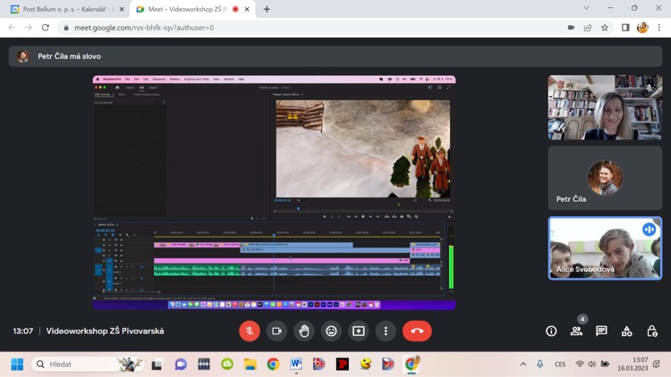Image resolution: width=671 pixels, height=377 pixels.
Task: Click the Videoworkshop ZŠ Pivovarská meeting title
Action: click(x=105, y=331)
